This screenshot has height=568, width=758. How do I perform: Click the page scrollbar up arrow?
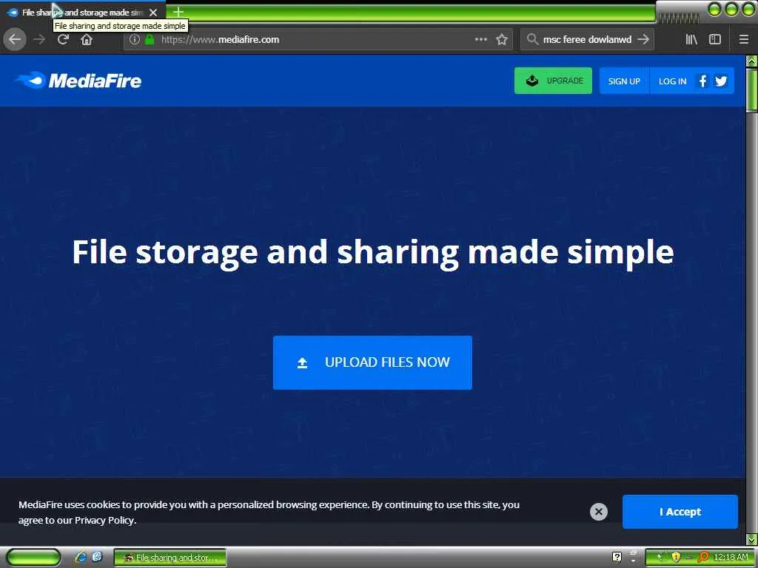pyautogui.click(x=751, y=61)
